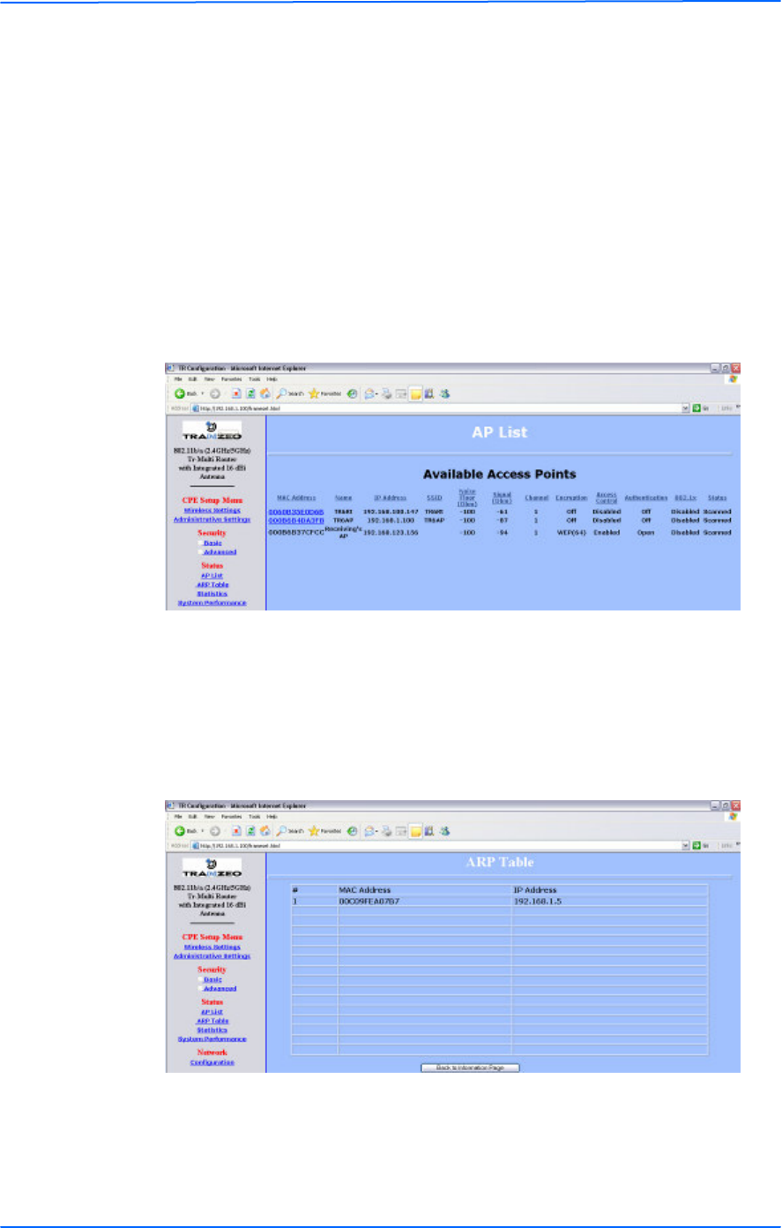The height and width of the screenshot is (1228, 782).
Task: Open File menu in AP List window
Action: point(178,378)
